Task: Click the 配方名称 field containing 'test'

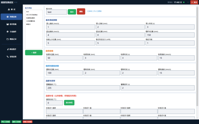Action: 56,12
